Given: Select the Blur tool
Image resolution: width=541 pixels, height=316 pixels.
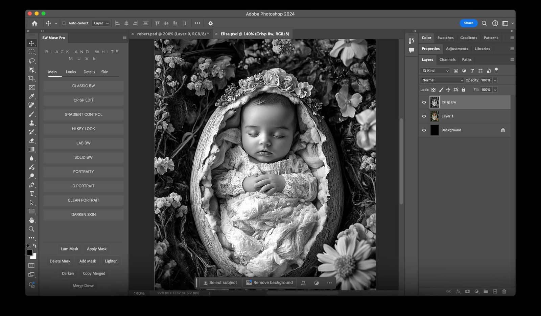Looking at the screenshot, I should tap(31, 158).
